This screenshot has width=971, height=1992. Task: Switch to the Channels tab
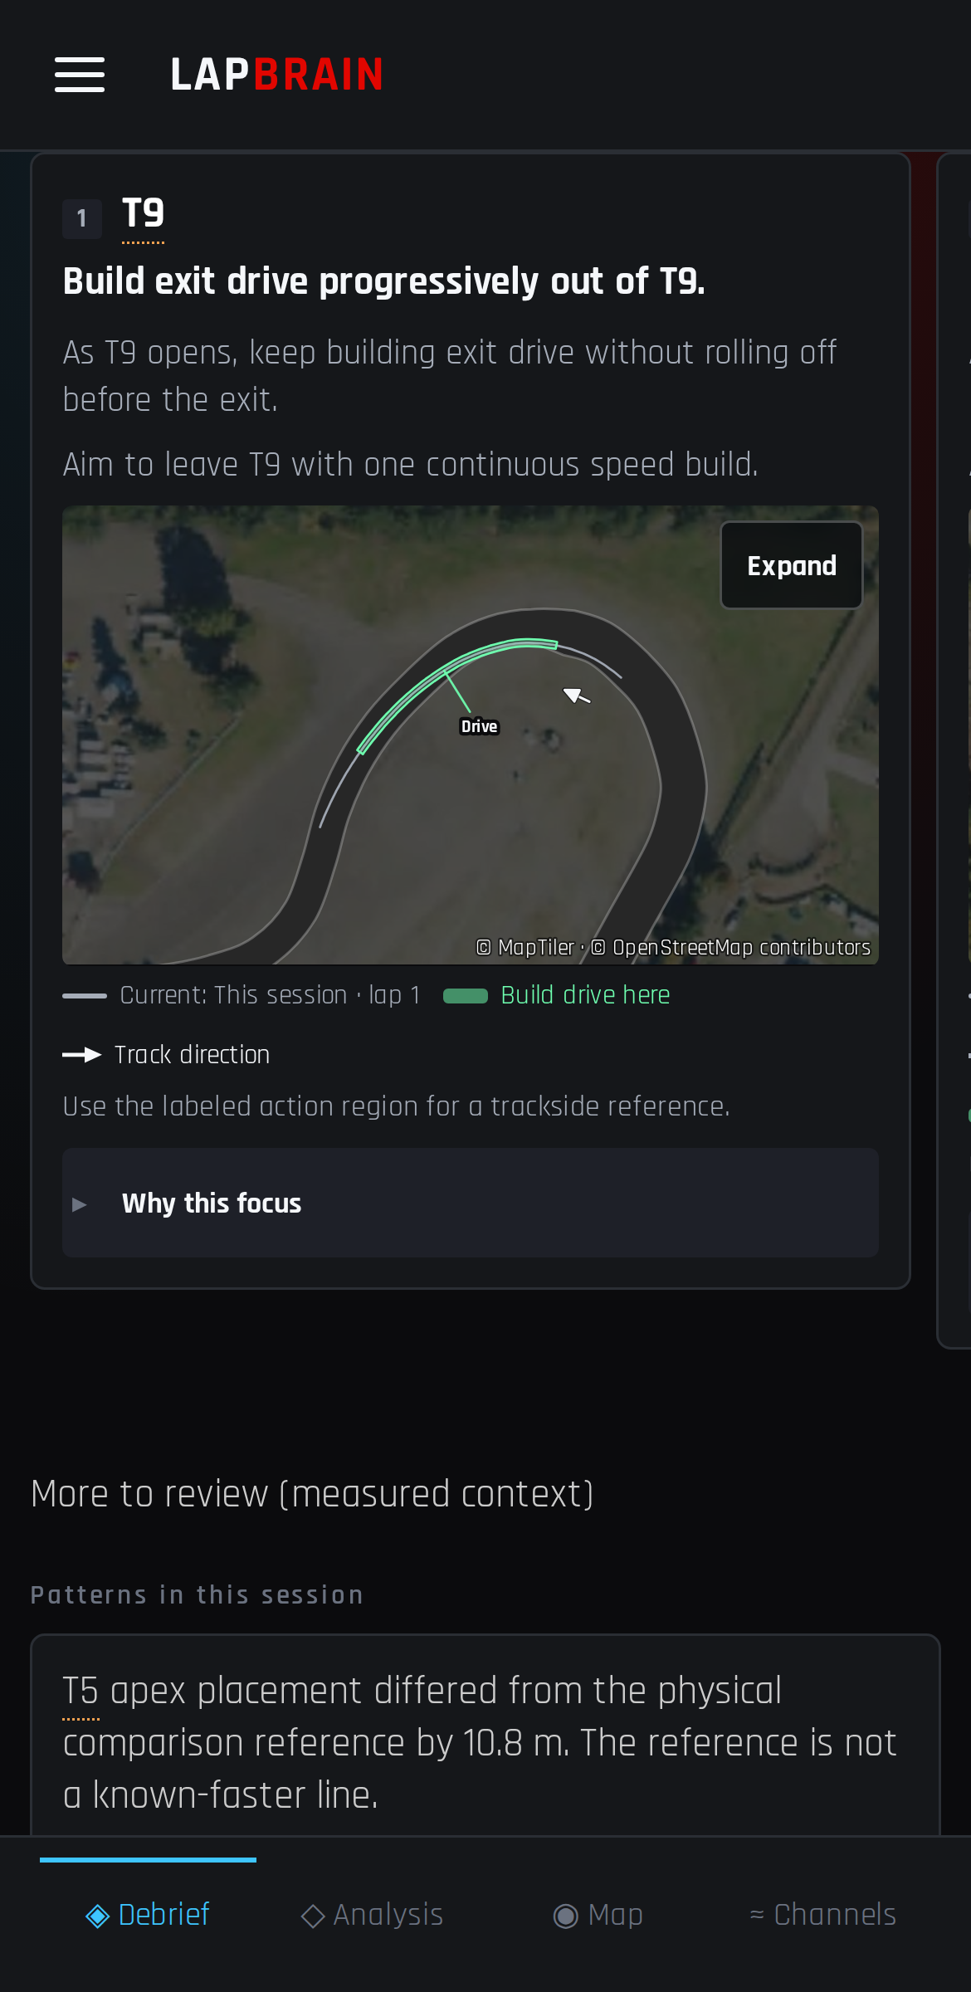822,1915
